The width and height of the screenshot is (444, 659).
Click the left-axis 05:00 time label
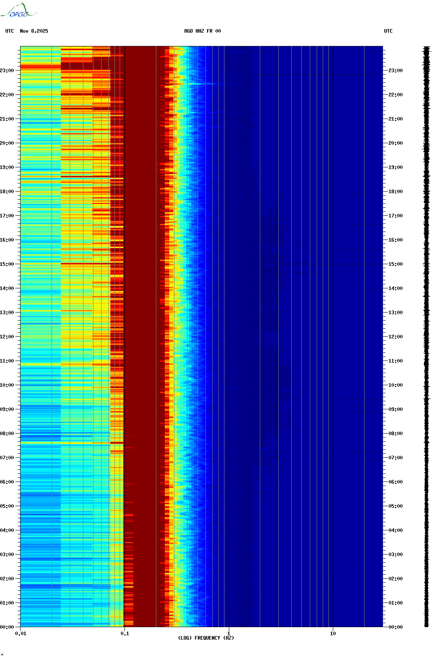pos(7,506)
